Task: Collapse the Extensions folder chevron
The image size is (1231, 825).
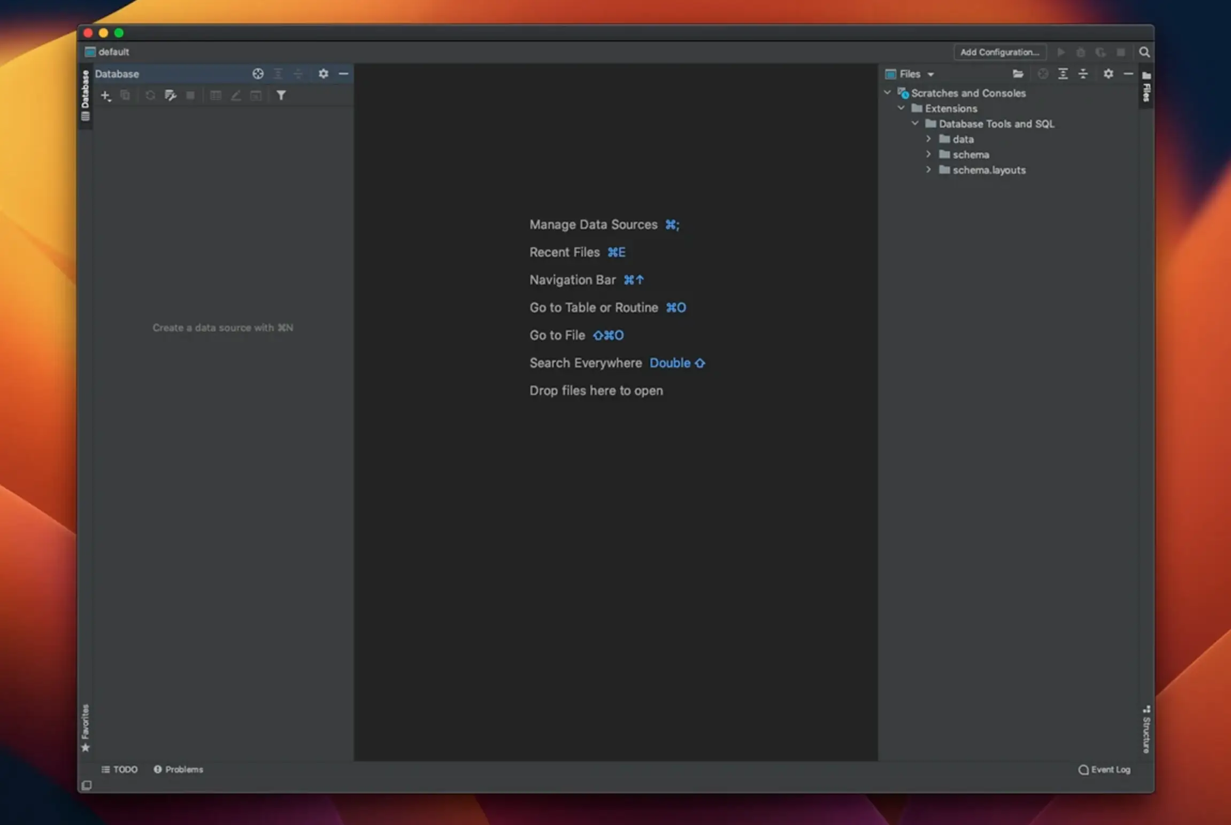Action: click(902, 108)
